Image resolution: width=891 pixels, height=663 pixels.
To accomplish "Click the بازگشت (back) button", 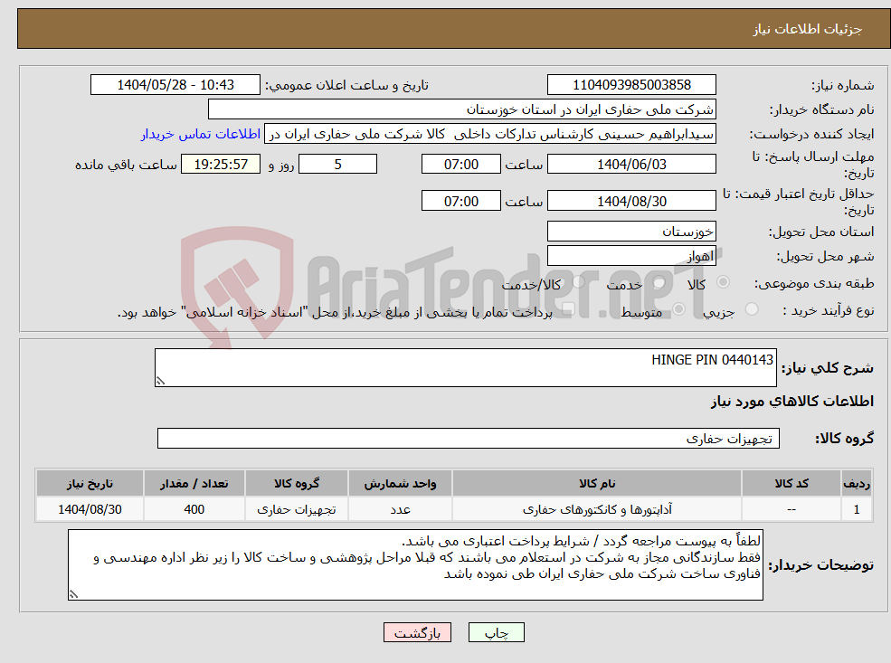I will tap(417, 632).
